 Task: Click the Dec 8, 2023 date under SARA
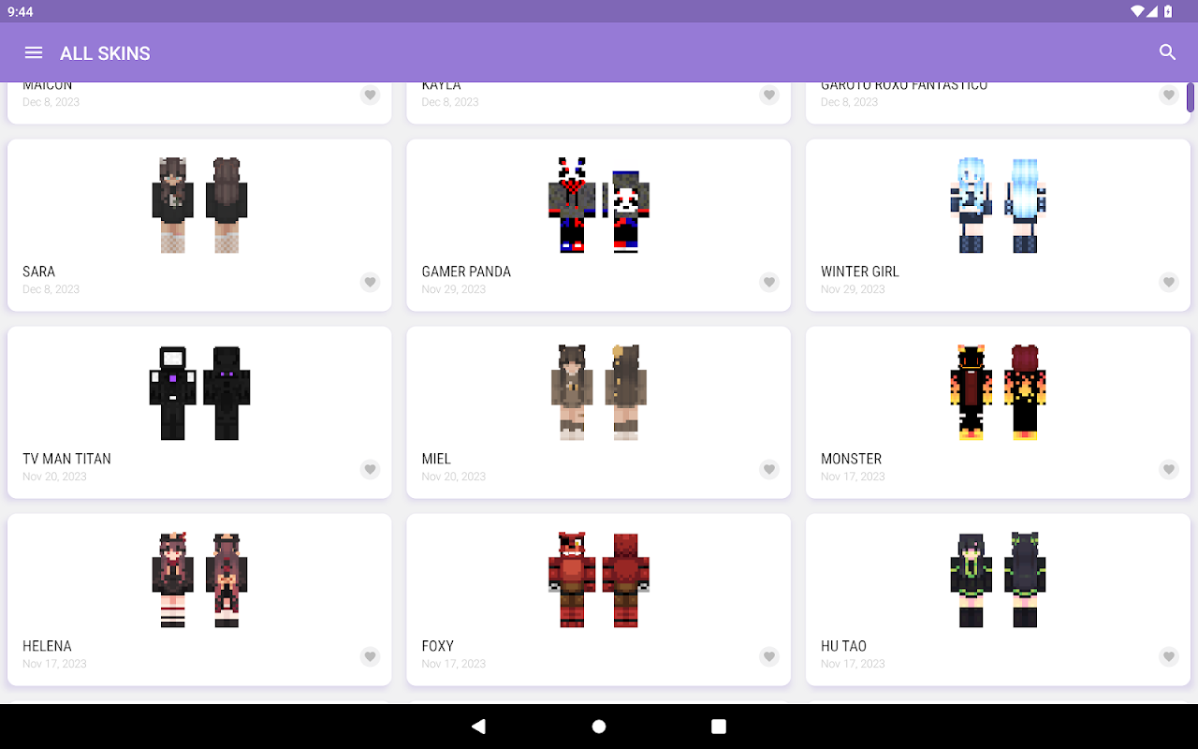tap(51, 289)
